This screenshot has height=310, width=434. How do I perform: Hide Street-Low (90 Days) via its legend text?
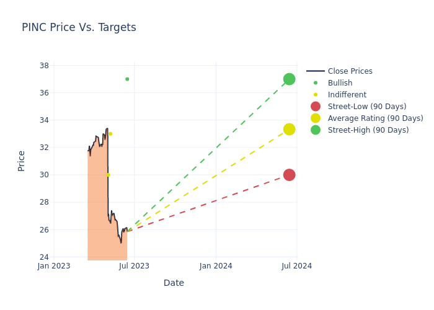[366, 107]
